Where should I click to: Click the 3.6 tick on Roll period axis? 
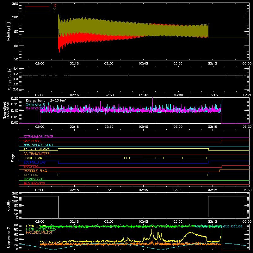[x=15, y=89]
